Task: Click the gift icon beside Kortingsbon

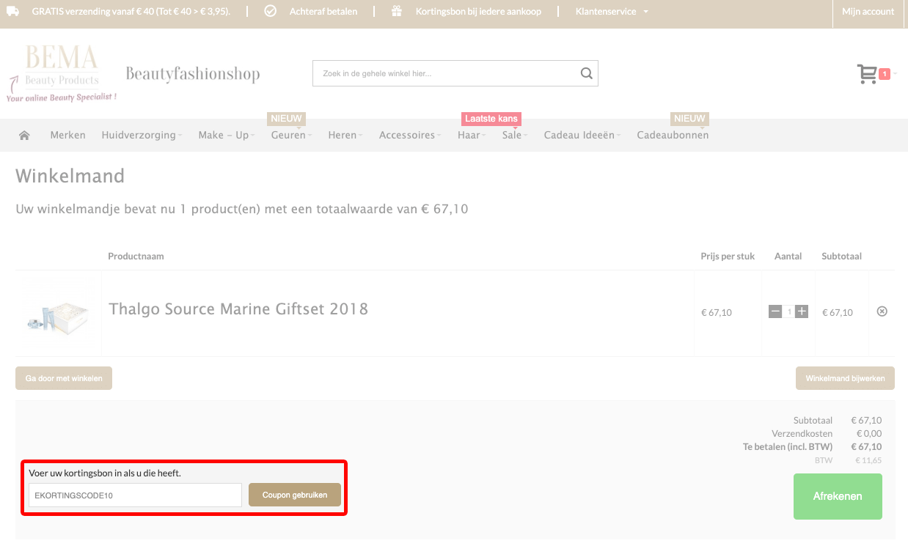Action: tap(397, 12)
